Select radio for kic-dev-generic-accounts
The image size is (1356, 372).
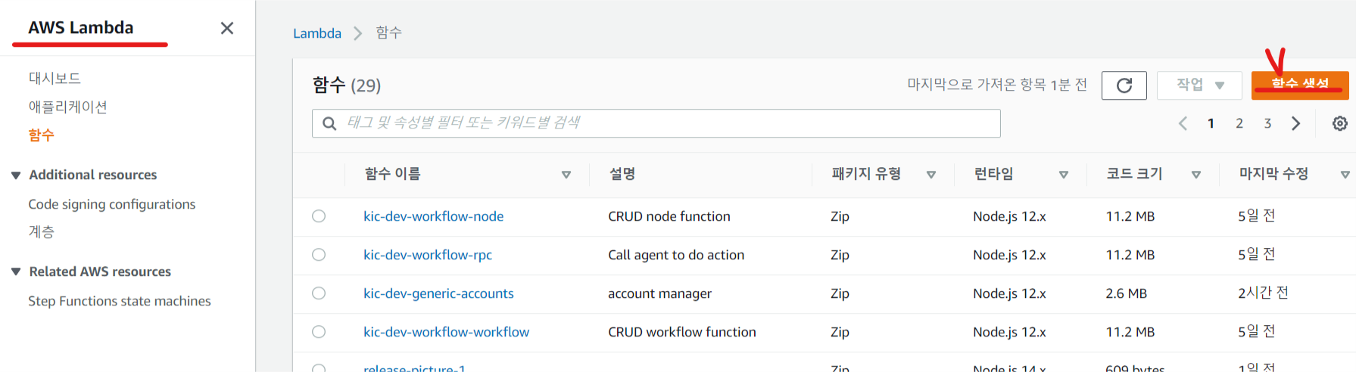pyautogui.click(x=319, y=293)
